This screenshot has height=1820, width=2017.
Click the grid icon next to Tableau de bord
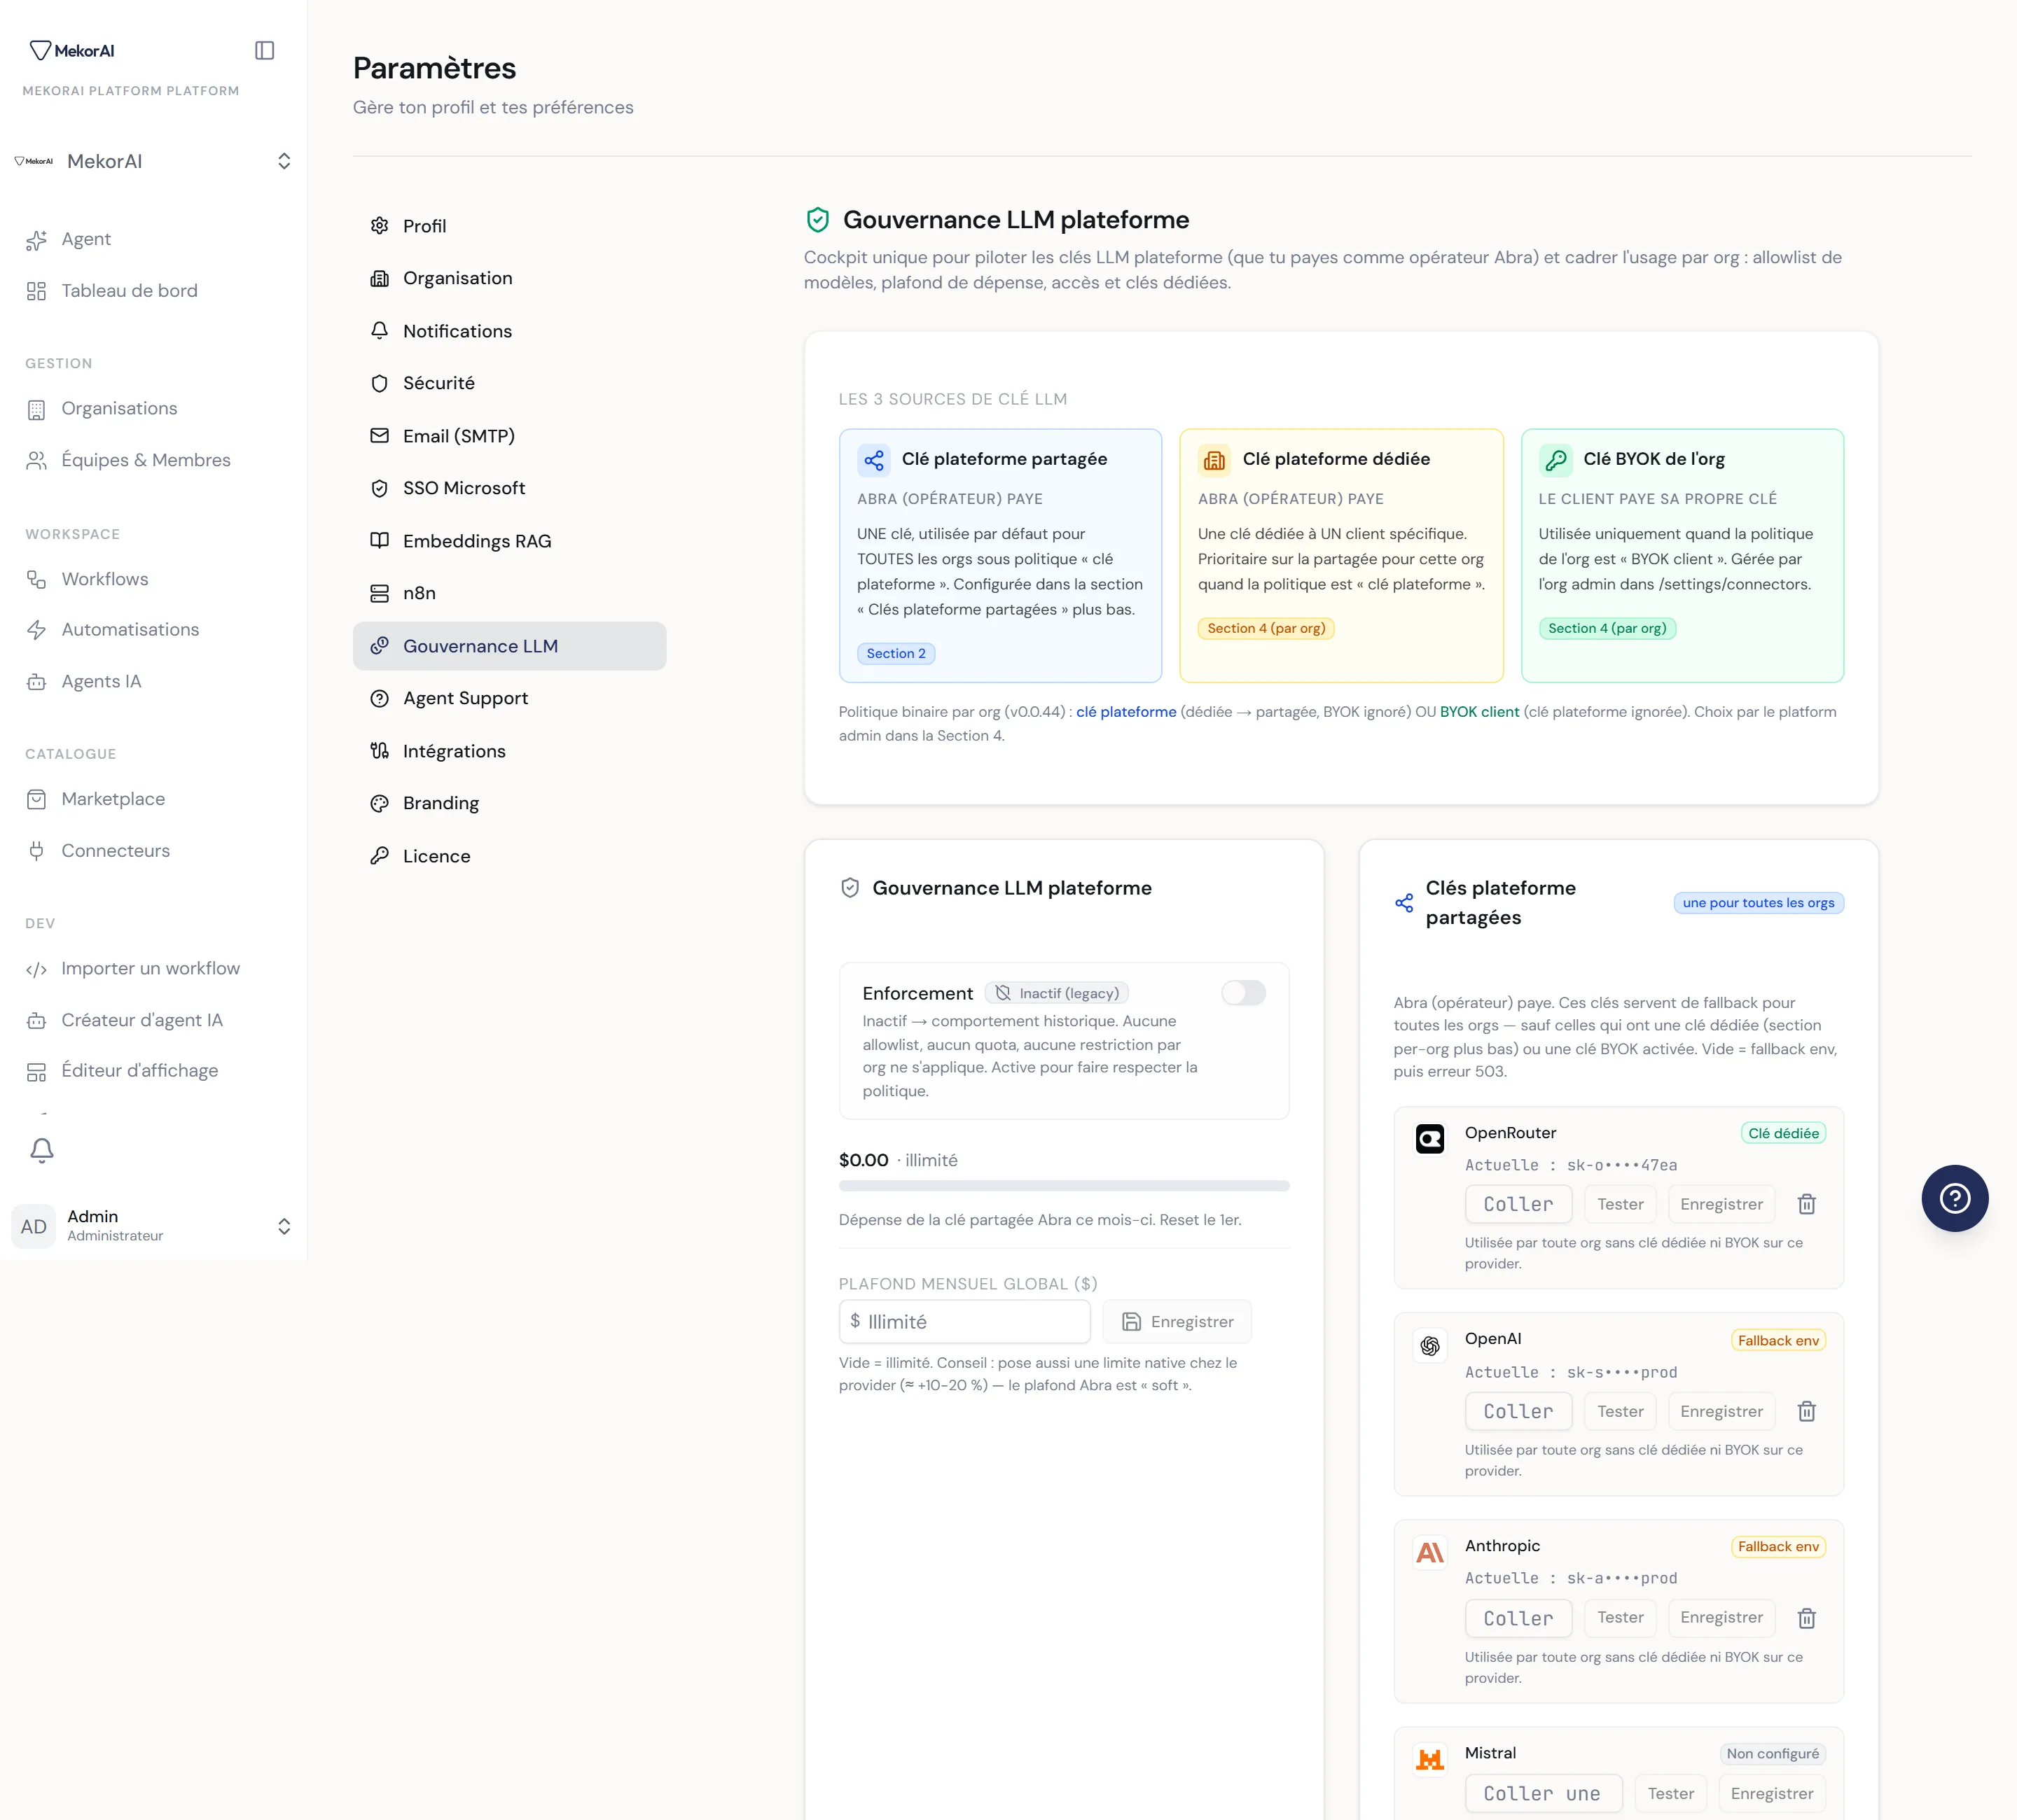(37, 291)
